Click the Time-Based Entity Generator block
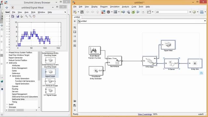 point(96,71)
